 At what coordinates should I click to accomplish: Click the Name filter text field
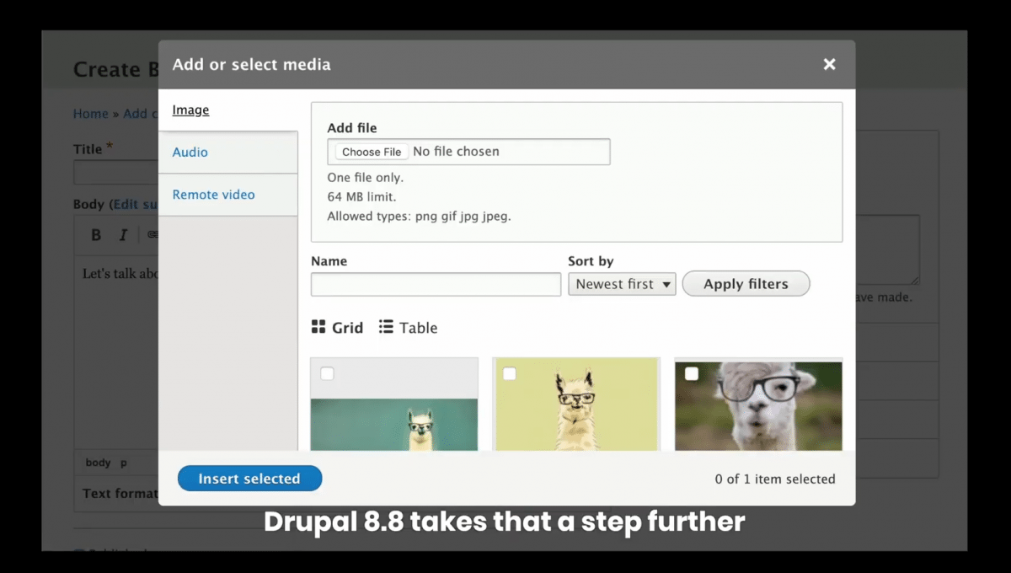(436, 285)
